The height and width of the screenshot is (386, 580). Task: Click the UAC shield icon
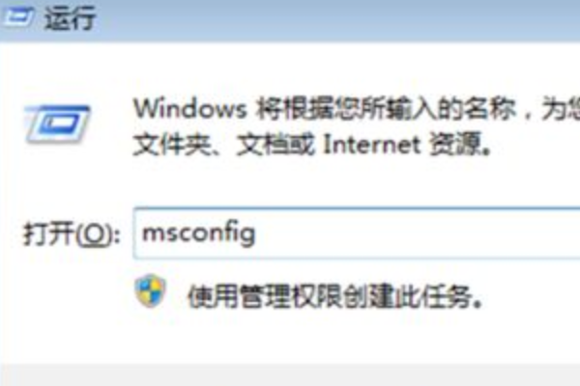point(150,290)
